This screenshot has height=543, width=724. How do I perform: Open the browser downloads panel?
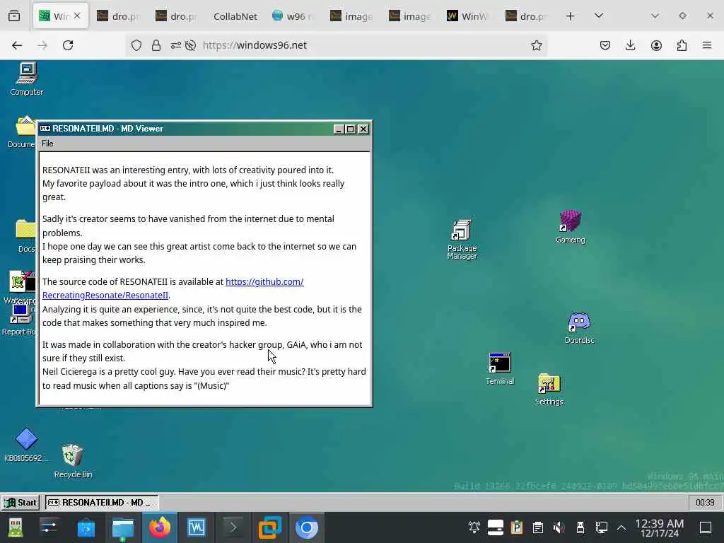pyautogui.click(x=630, y=45)
